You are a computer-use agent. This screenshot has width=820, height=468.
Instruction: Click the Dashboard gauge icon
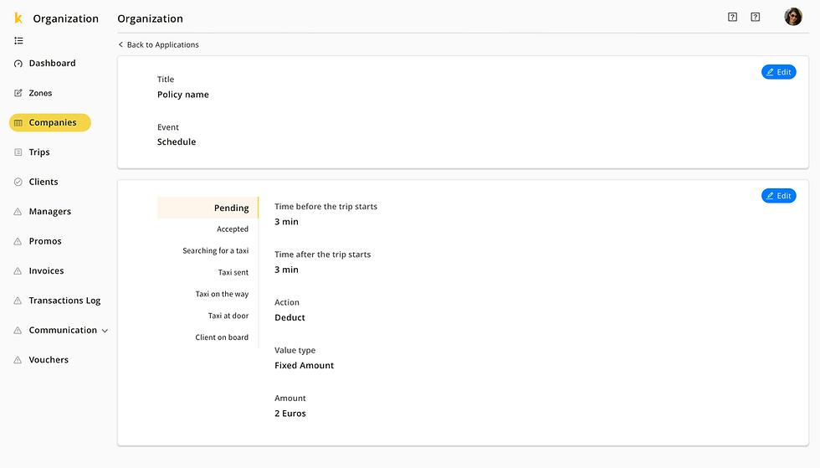18,64
